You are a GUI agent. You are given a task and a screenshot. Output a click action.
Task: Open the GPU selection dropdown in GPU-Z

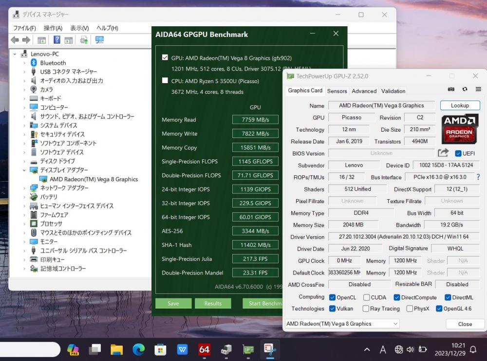point(342,324)
